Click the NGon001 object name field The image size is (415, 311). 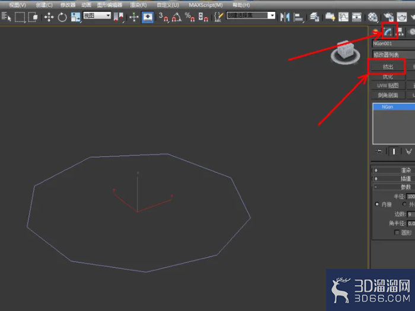pos(393,43)
